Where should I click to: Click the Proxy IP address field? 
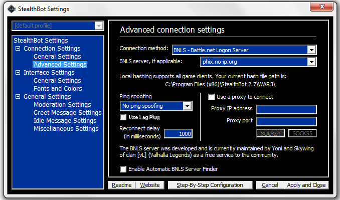[x=286, y=109]
